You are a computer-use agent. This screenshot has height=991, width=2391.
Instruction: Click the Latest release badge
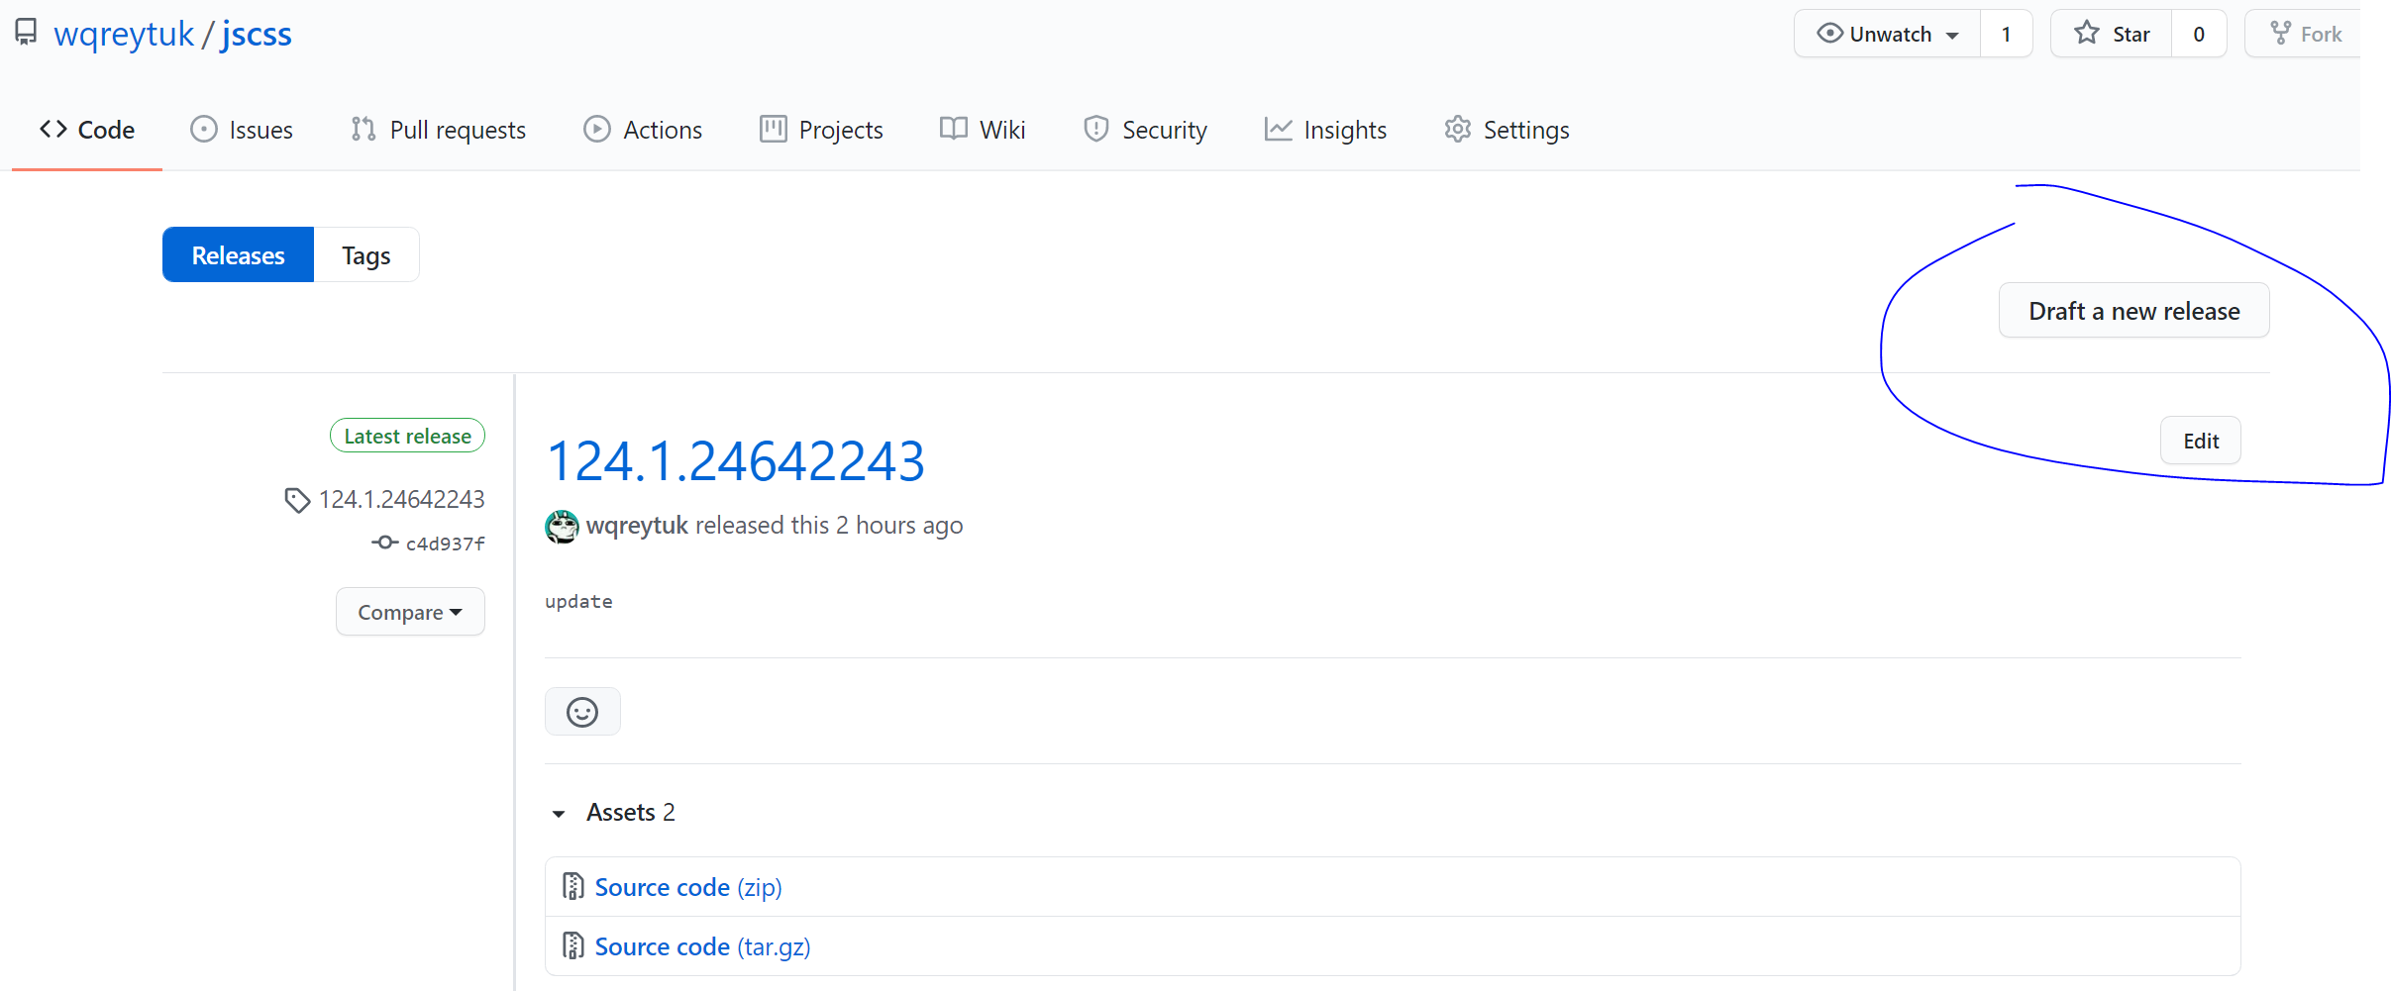pyautogui.click(x=407, y=436)
